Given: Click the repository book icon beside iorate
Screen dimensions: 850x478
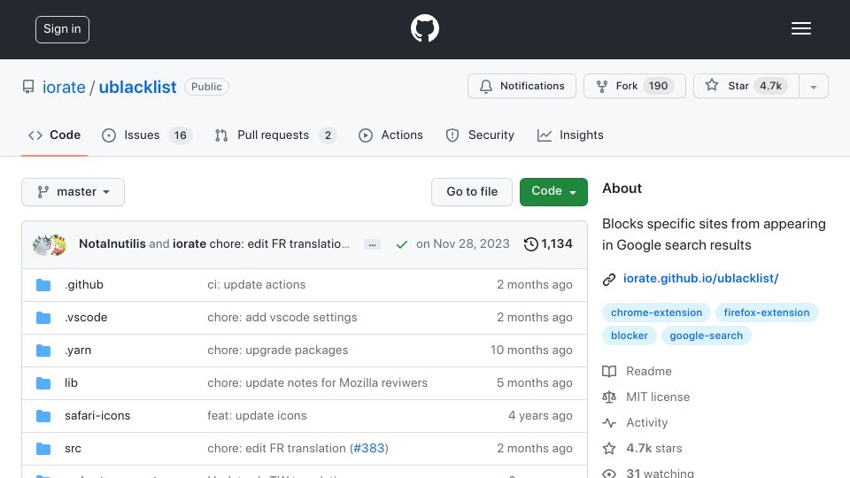Looking at the screenshot, I should point(28,87).
